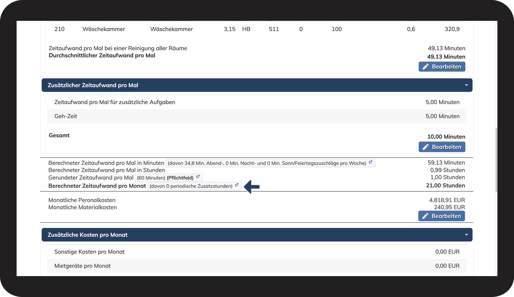Click the bold 49,13 Minuten average value
The height and width of the screenshot is (297, 514).
[x=446, y=57]
